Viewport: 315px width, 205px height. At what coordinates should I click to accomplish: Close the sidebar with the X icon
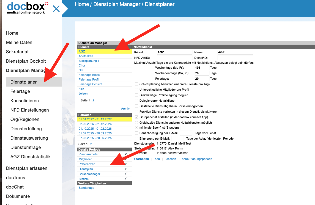pyautogui.click(x=56, y=9)
